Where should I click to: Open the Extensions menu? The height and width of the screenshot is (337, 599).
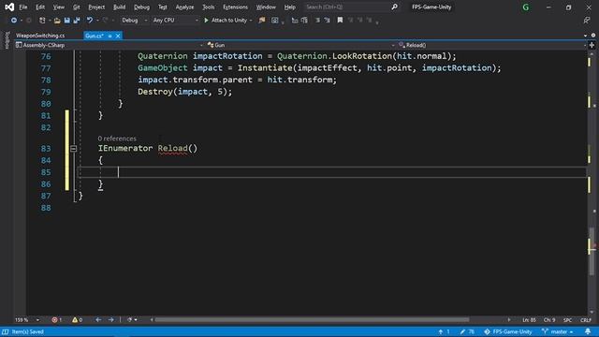(x=235, y=7)
